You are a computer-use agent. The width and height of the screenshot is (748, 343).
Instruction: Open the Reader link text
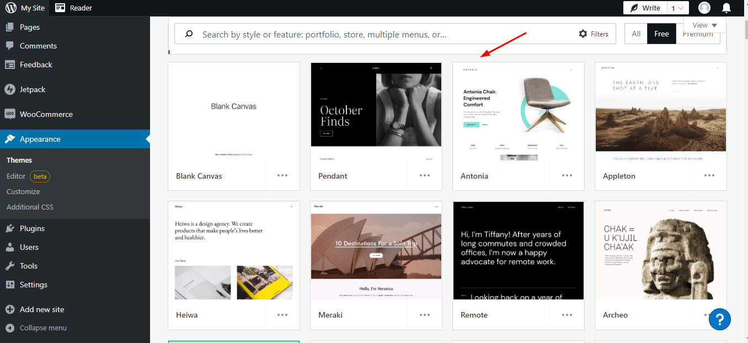(x=81, y=8)
